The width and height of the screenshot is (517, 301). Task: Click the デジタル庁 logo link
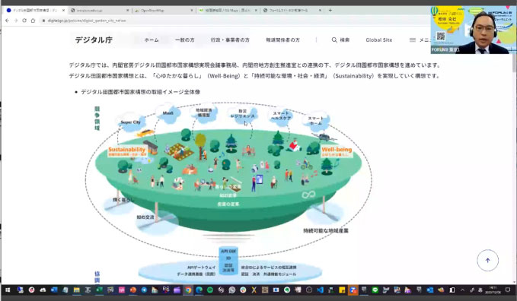pos(94,40)
